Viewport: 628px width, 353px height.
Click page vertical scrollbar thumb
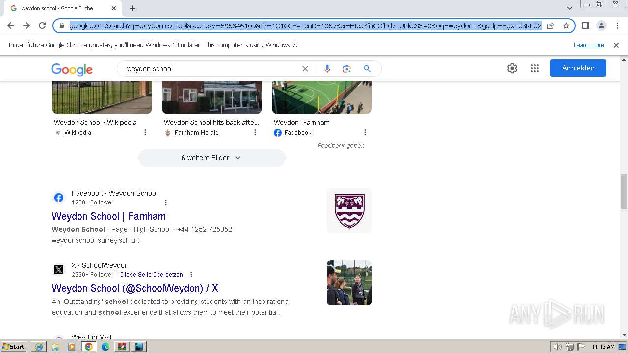coord(624,192)
